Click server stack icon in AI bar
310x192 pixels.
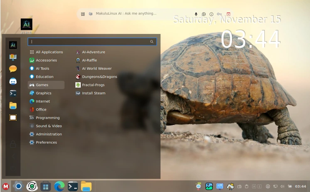(x=83, y=14)
